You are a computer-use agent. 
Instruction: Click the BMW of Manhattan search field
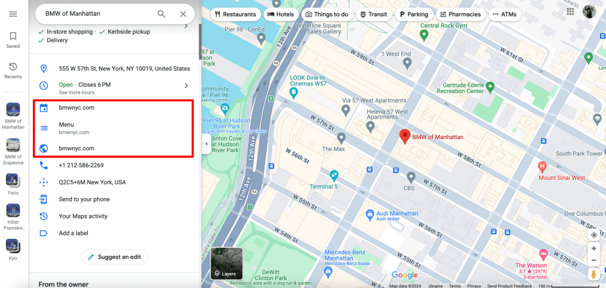98,14
